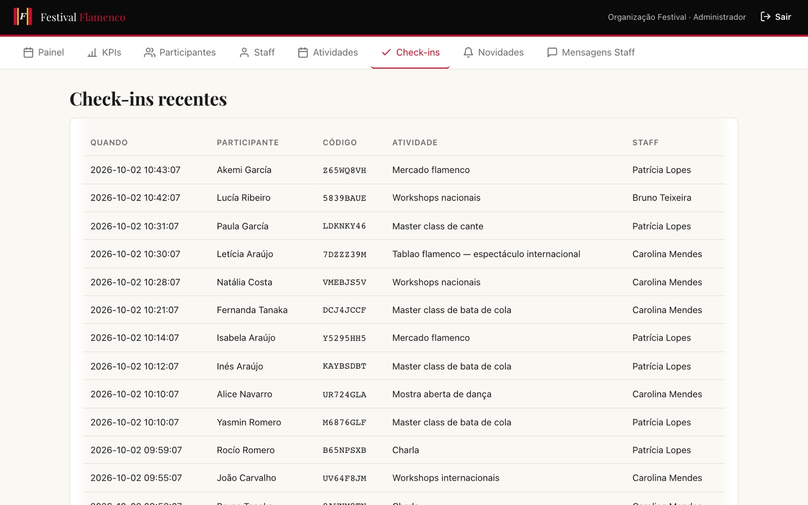Viewport: 808px width, 505px height.
Task: Click activity Master class de cante
Action: coord(438,226)
